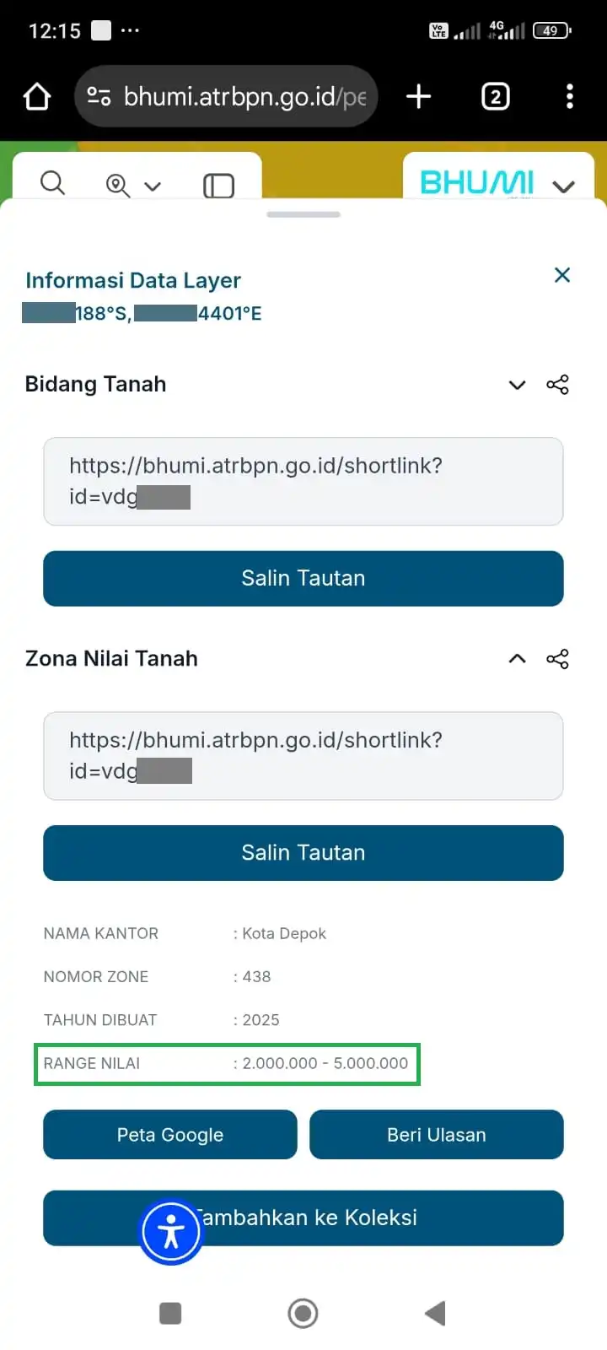Screen dimensions: 607x1350
Task: Toggle the side panel layout icon
Action: 218,186
